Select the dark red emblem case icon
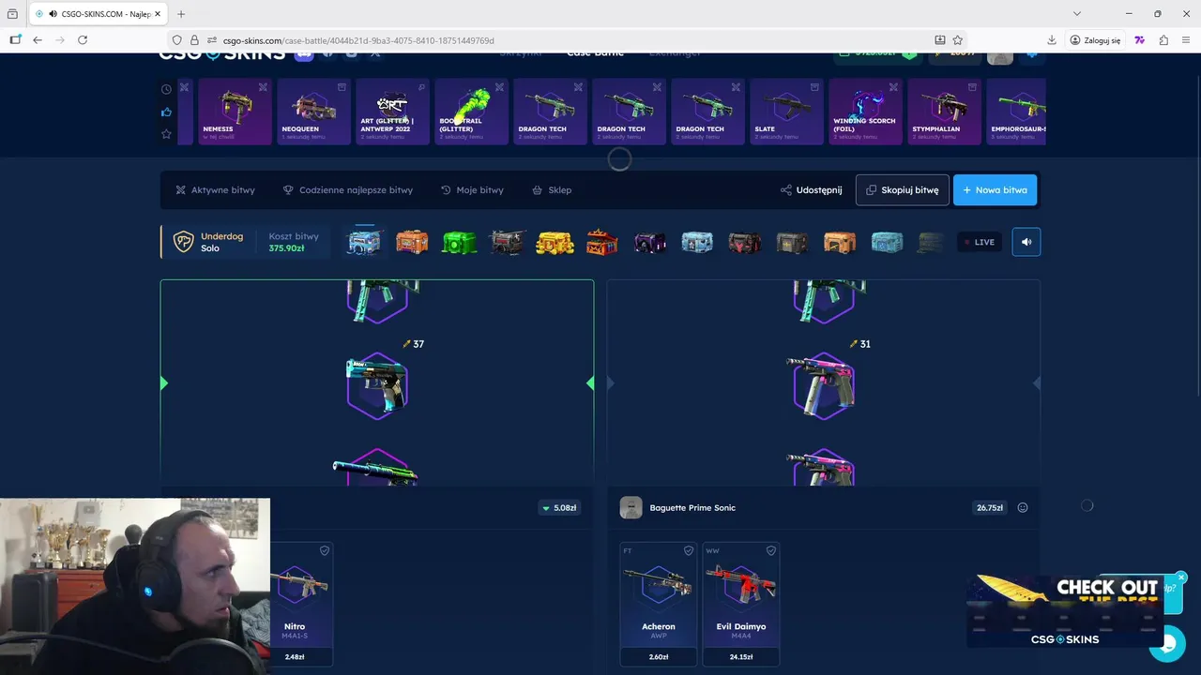1201x675 pixels. [x=745, y=242]
